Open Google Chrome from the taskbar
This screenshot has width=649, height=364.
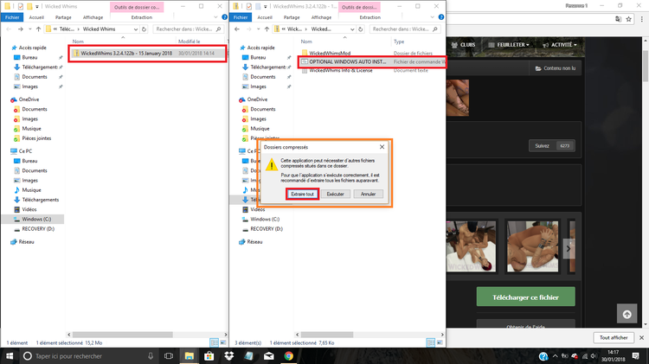click(x=288, y=355)
